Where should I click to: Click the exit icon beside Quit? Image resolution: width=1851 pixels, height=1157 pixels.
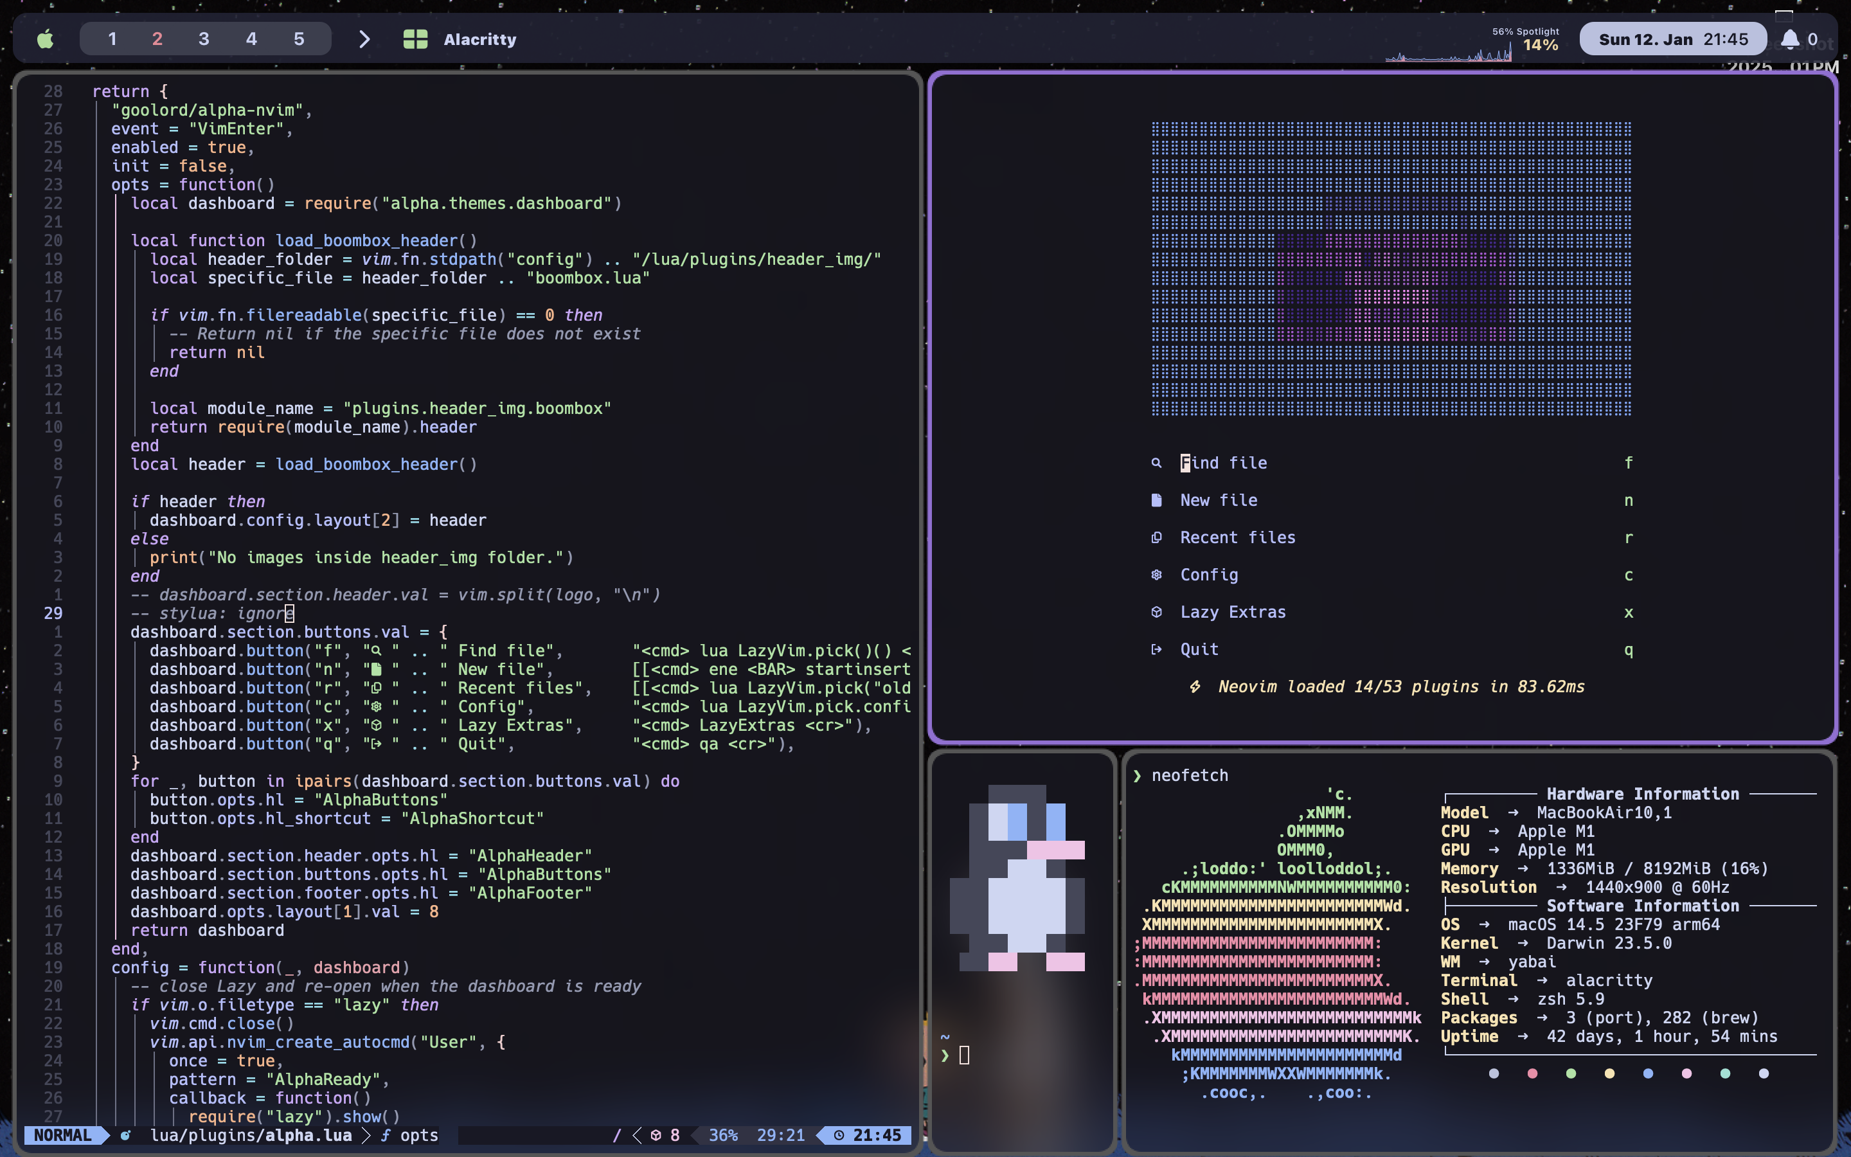1156,650
